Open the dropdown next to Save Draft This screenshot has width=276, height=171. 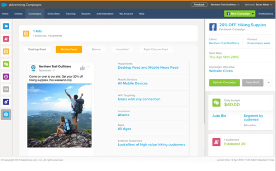coord(269,82)
